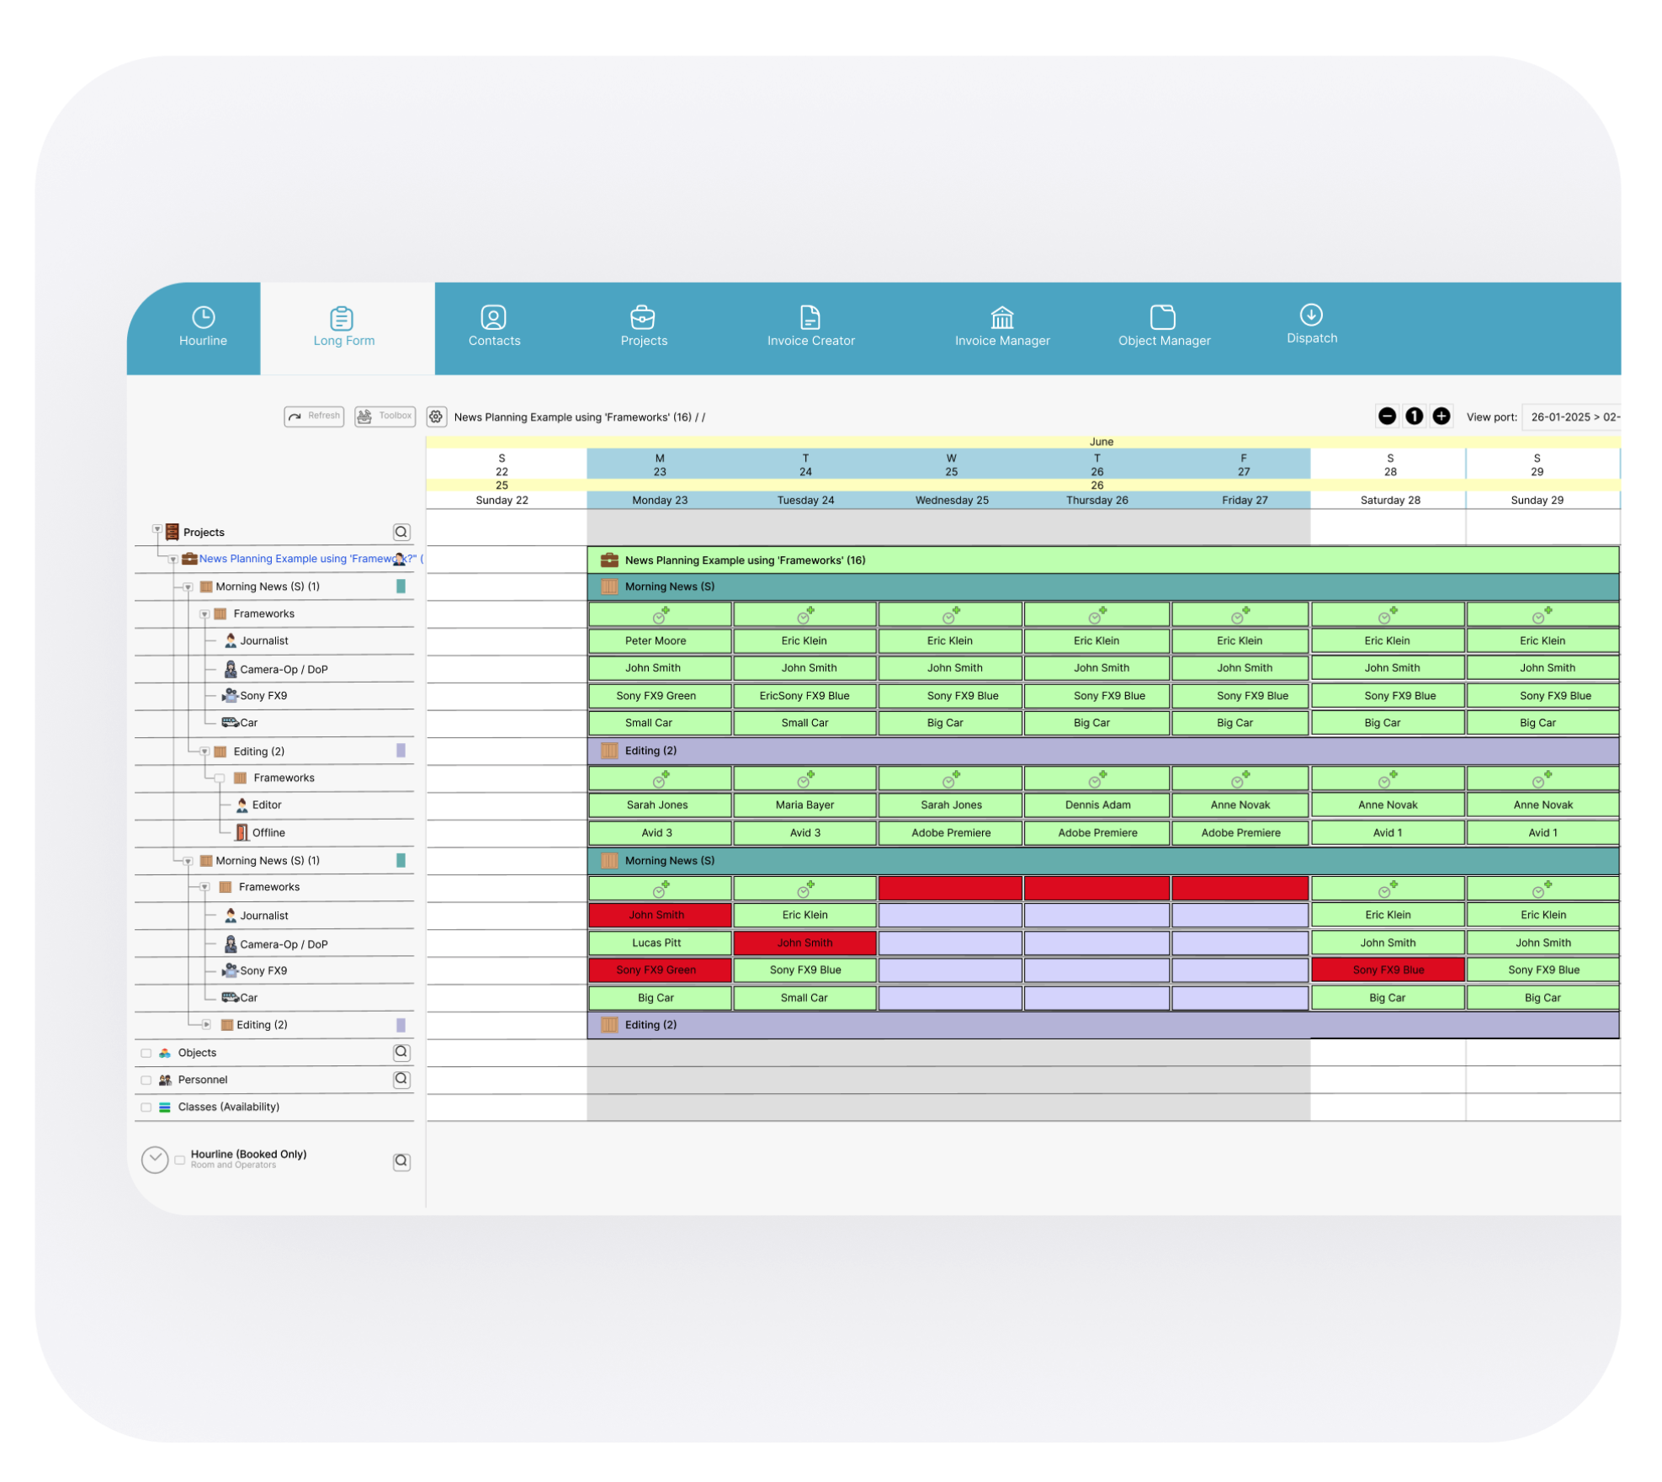Click the zoom in plus icon

coord(1441,417)
